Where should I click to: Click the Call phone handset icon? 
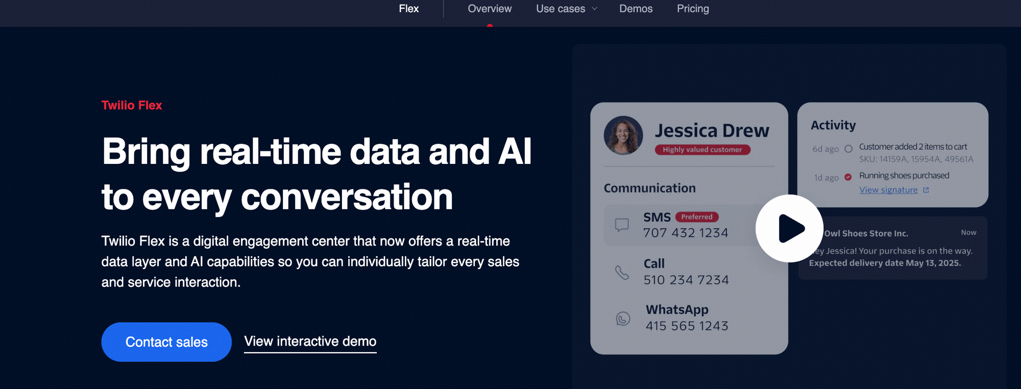(622, 273)
